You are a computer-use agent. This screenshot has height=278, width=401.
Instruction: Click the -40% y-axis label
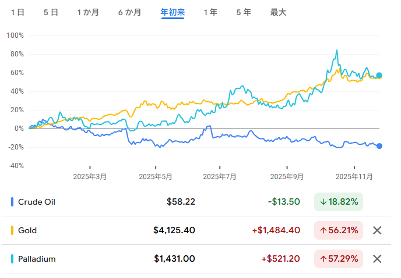16,166
